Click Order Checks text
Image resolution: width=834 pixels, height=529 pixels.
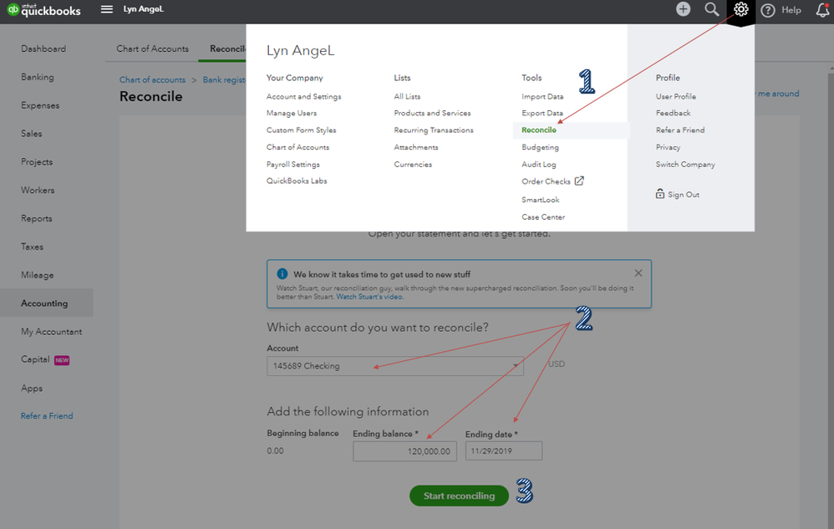coord(546,181)
